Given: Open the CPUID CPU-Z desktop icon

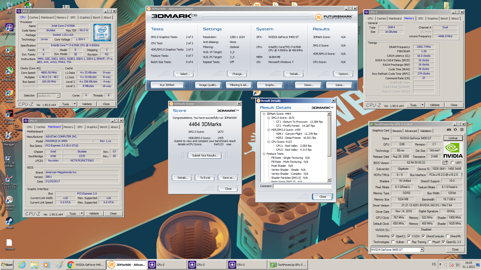Looking at the screenshot, I should tap(9, 29).
